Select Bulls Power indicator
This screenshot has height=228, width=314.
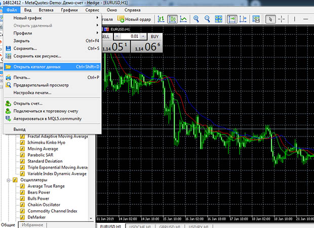[x=38, y=199]
